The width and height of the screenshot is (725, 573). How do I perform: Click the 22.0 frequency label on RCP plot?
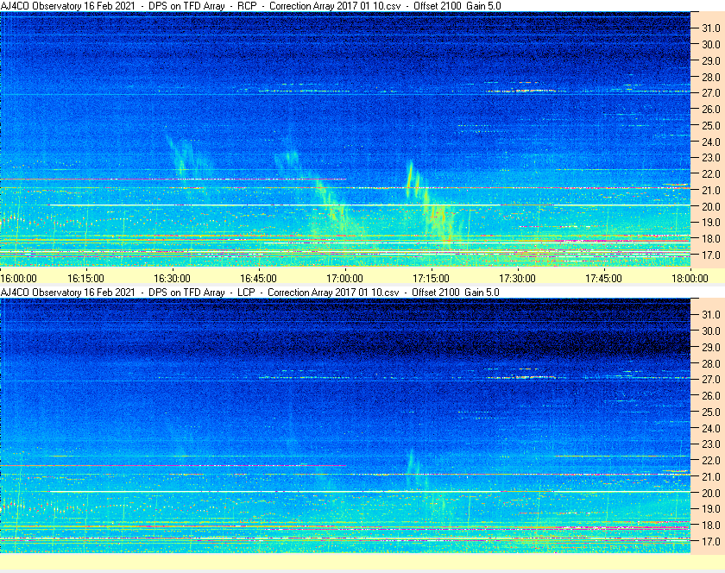pos(711,174)
